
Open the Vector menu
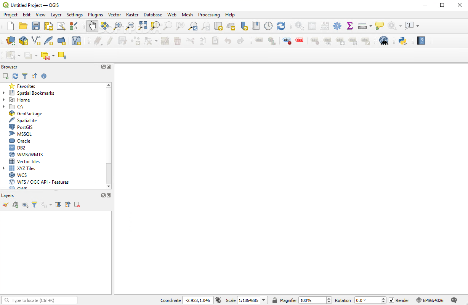[x=114, y=15]
